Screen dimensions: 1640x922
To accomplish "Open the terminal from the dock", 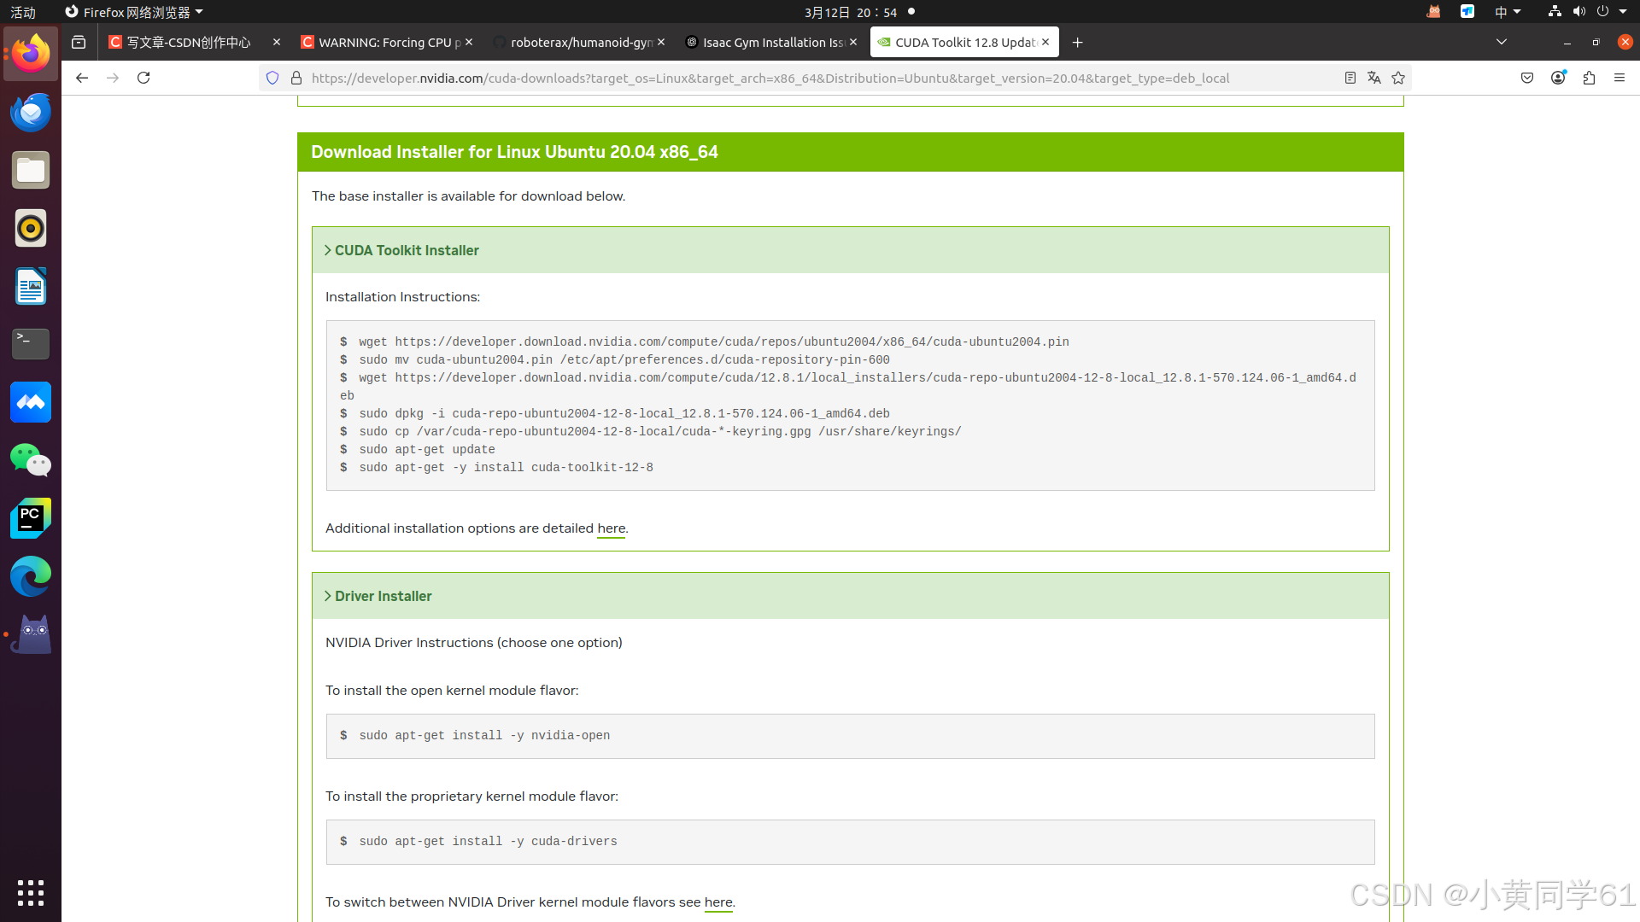I will pos(30,344).
